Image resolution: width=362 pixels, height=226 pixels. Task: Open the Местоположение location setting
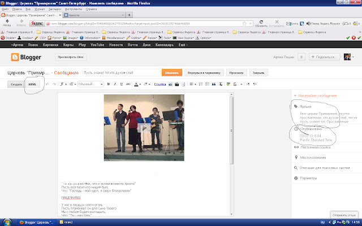pyautogui.click(x=311, y=158)
